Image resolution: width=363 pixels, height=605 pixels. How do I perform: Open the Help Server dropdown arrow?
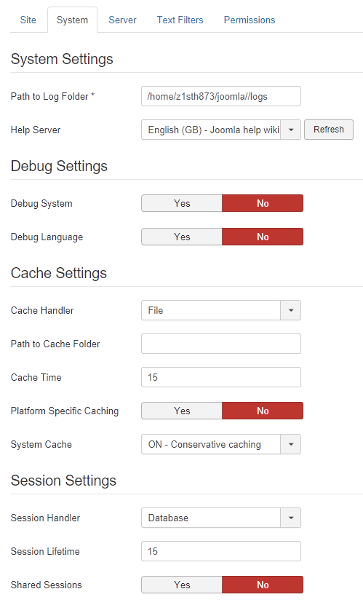(290, 130)
